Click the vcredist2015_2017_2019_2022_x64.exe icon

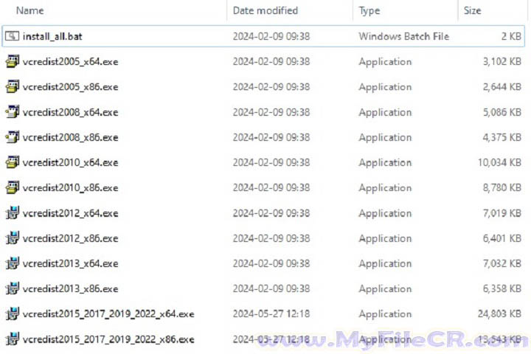click(12, 314)
